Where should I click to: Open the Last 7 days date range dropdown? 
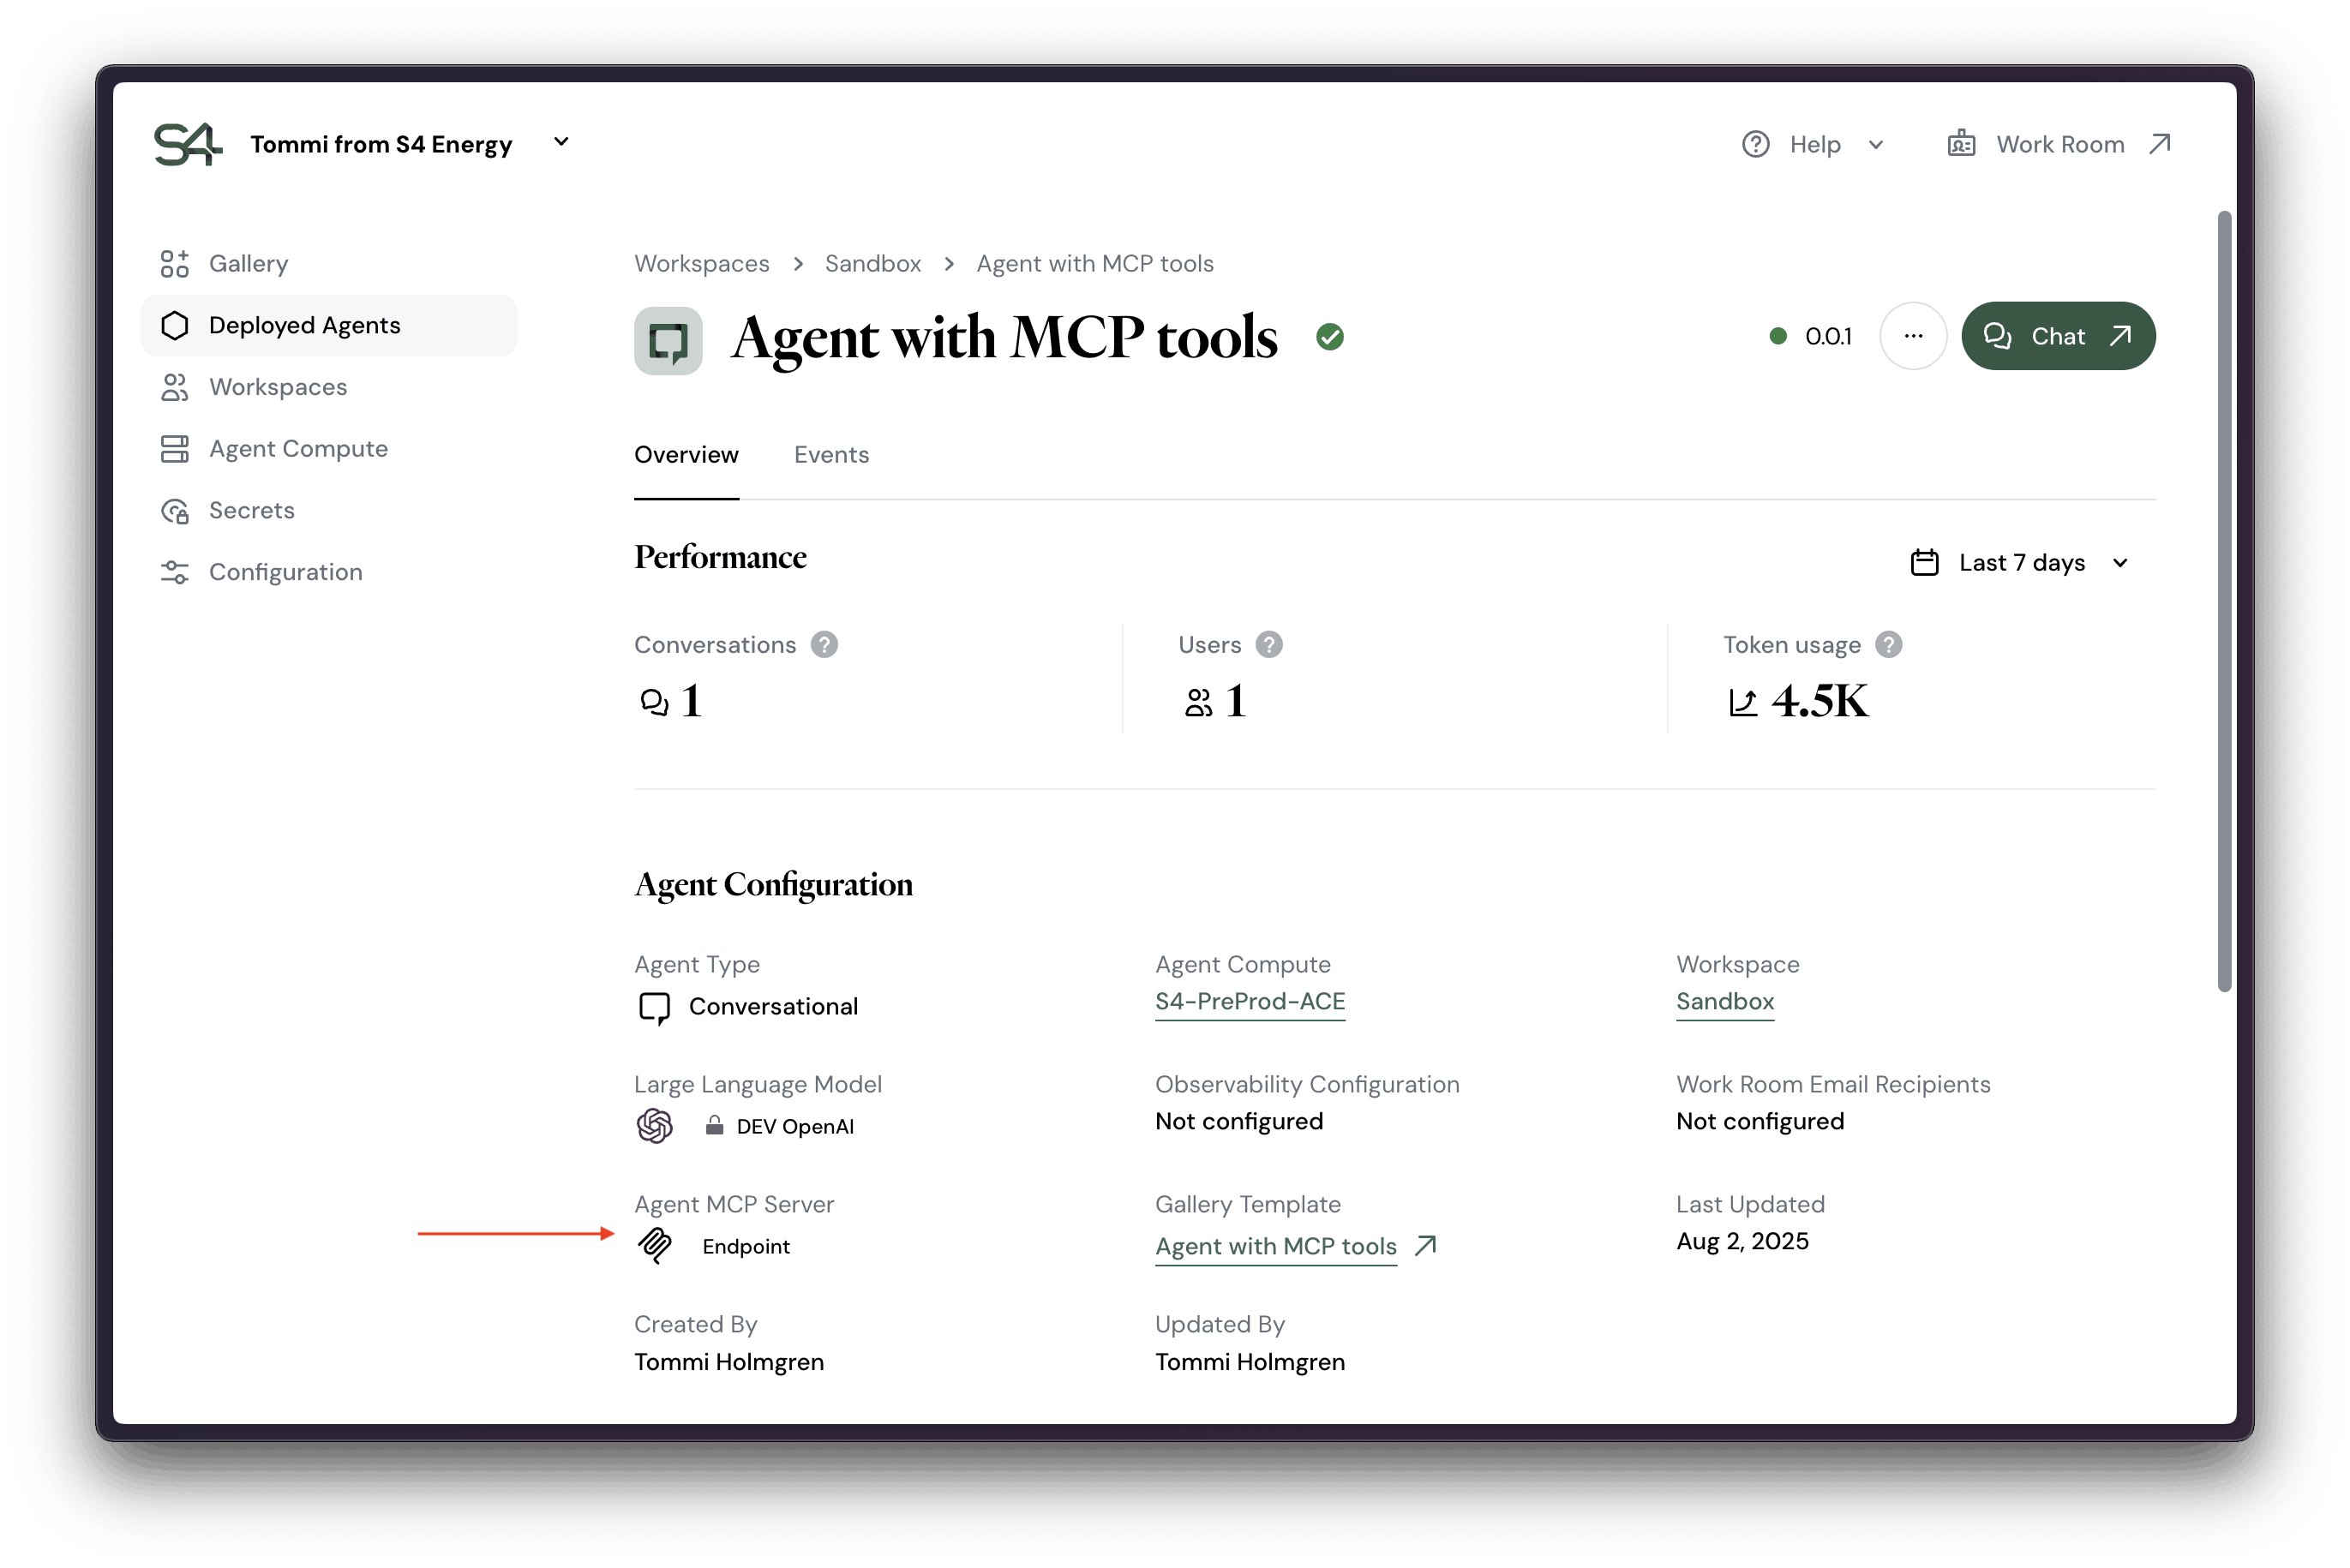tap(2021, 562)
